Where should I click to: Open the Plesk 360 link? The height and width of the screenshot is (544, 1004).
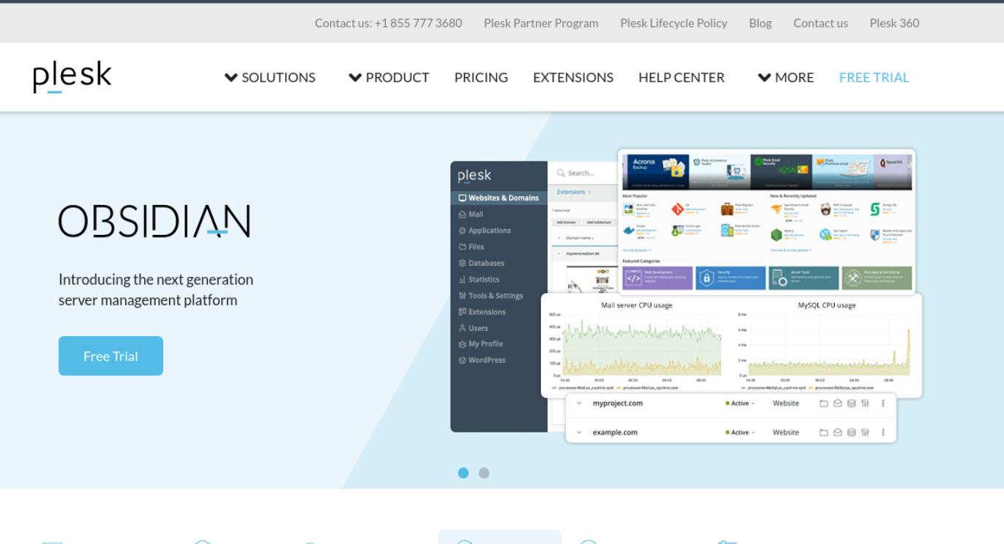894,23
